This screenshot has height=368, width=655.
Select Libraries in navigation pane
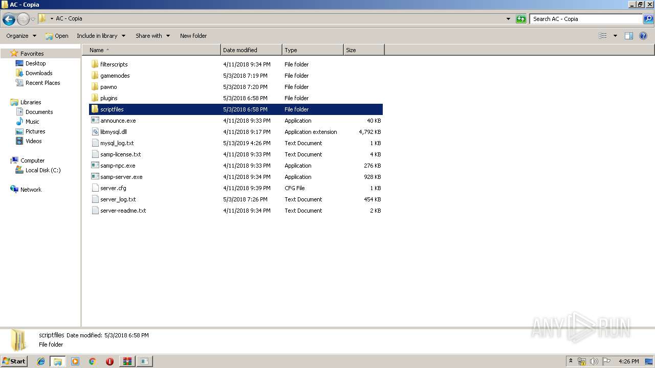[x=31, y=102]
